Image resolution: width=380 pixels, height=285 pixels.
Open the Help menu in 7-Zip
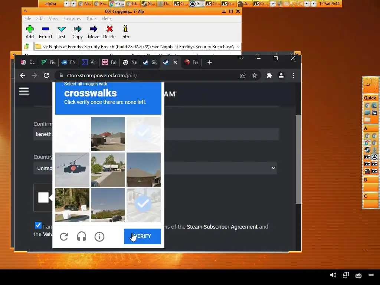(106, 19)
